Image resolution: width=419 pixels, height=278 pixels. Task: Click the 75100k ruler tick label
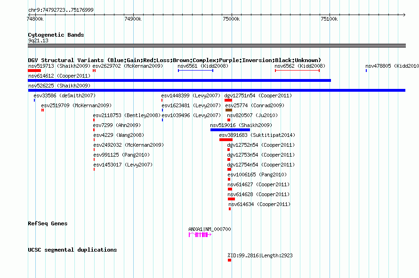[329, 19]
